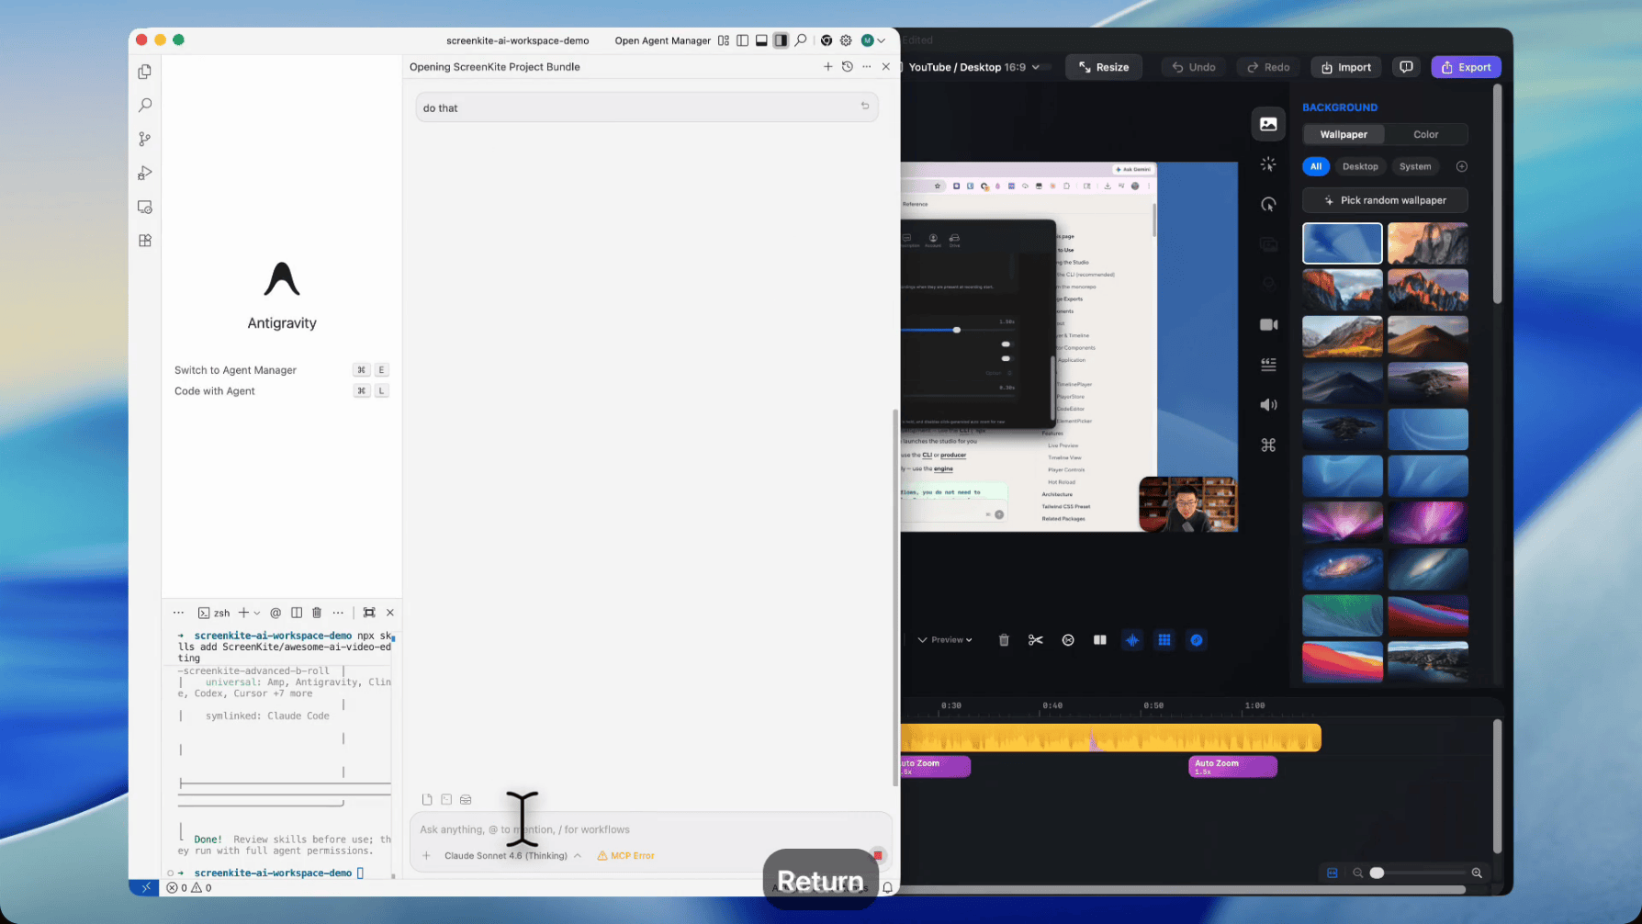Start a new conversation with the plus icon

[827, 66]
